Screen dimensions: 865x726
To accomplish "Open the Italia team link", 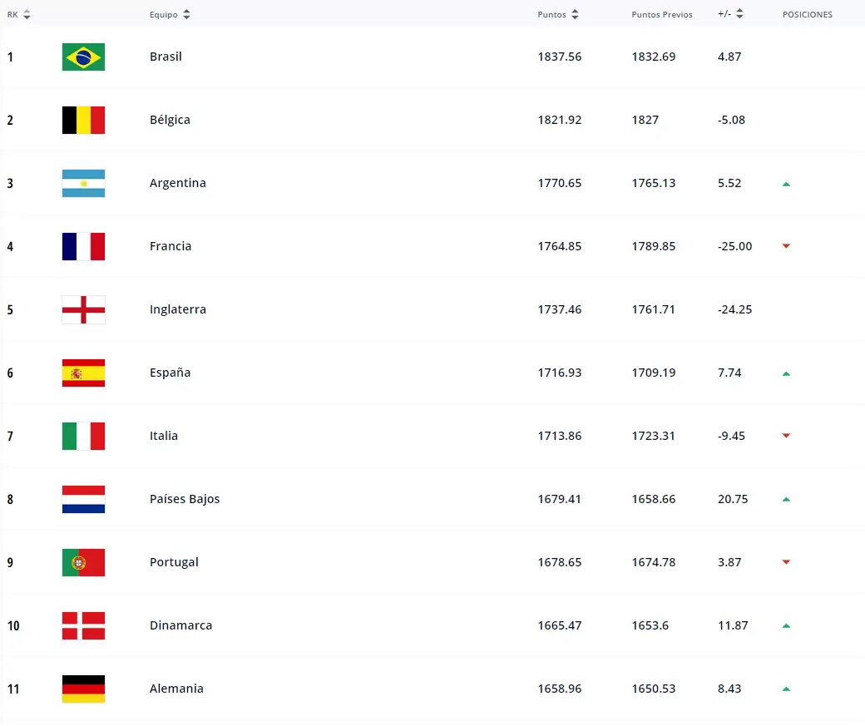I will (164, 436).
